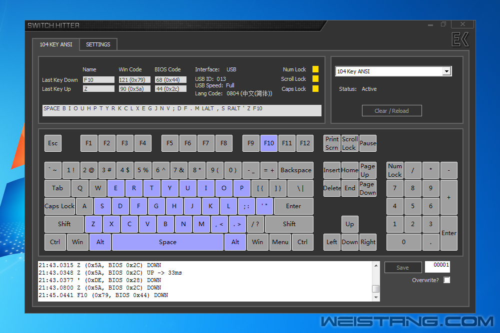
Task: Click the highlighted F10 key tile
Action: 269,143
